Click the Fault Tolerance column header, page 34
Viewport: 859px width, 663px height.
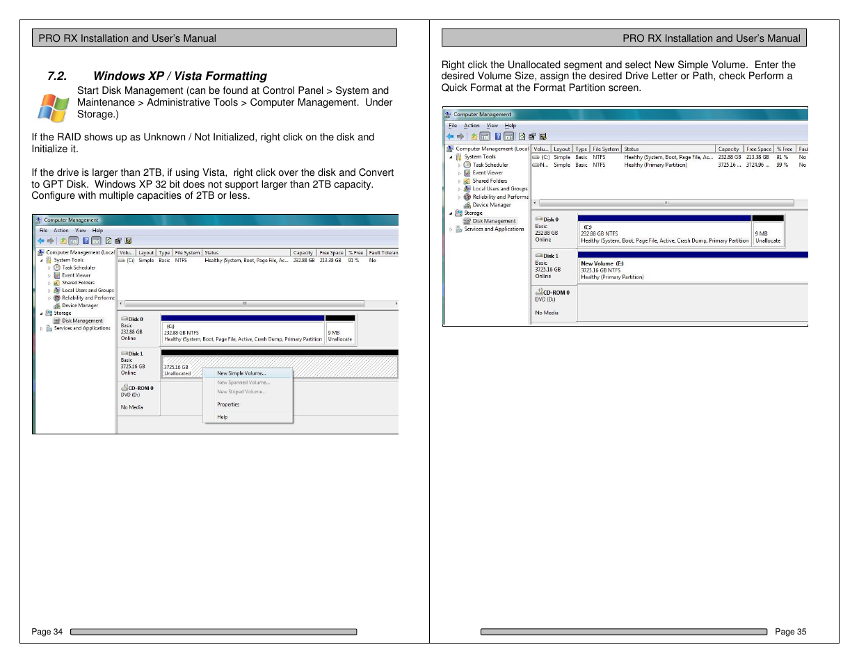point(383,253)
